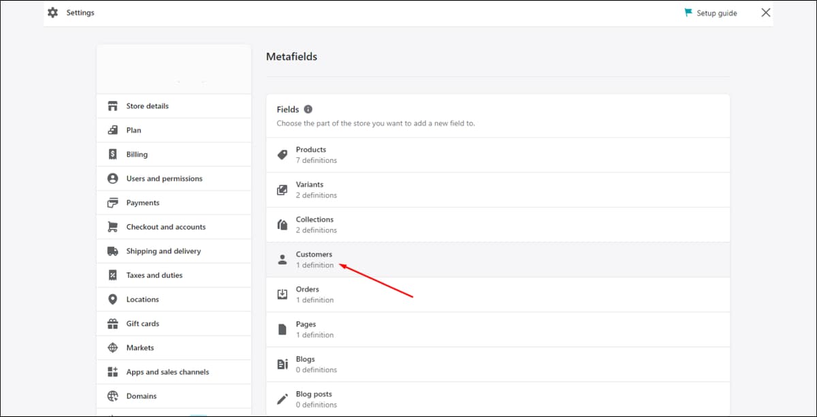This screenshot has height=417, width=817.
Task: Click the Settings gear icon
Action: pyautogui.click(x=53, y=12)
